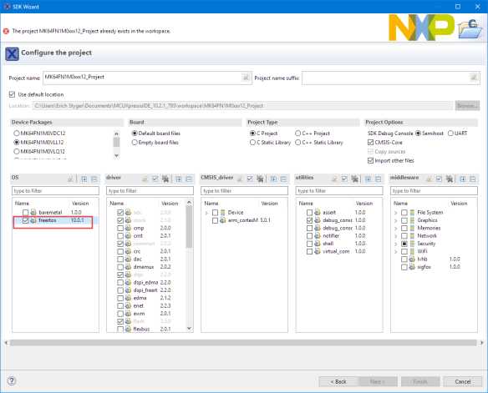Expand the Security middleware tree node
Image resolution: width=488 pixels, height=393 pixels.
(x=395, y=244)
